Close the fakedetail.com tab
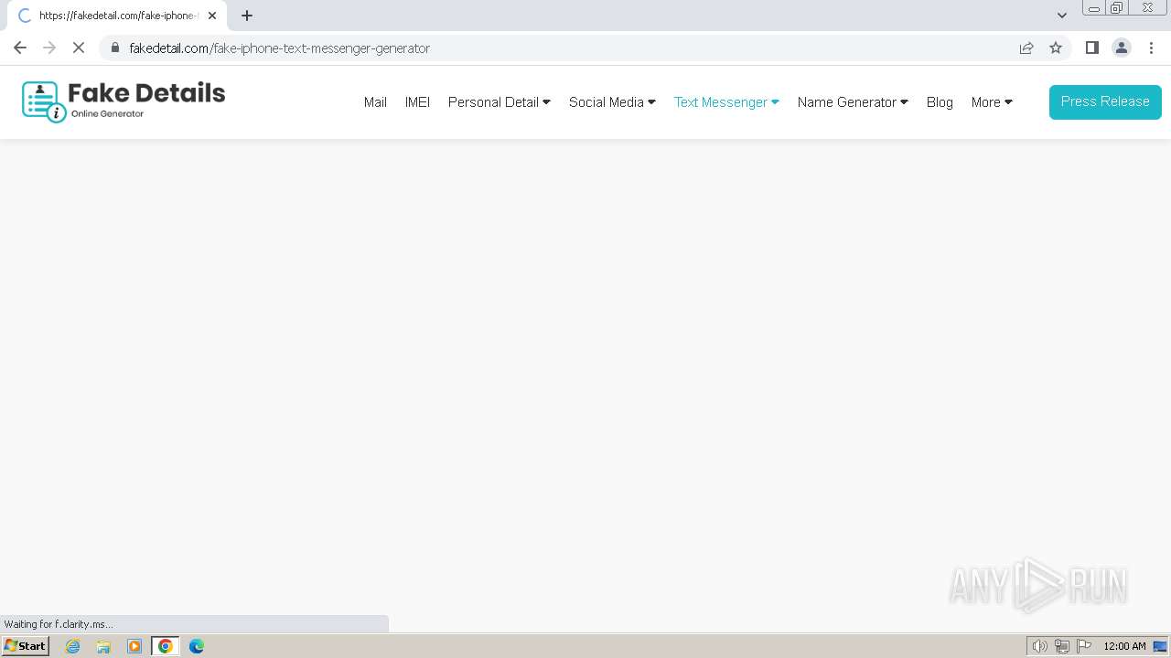 [212, 16]
